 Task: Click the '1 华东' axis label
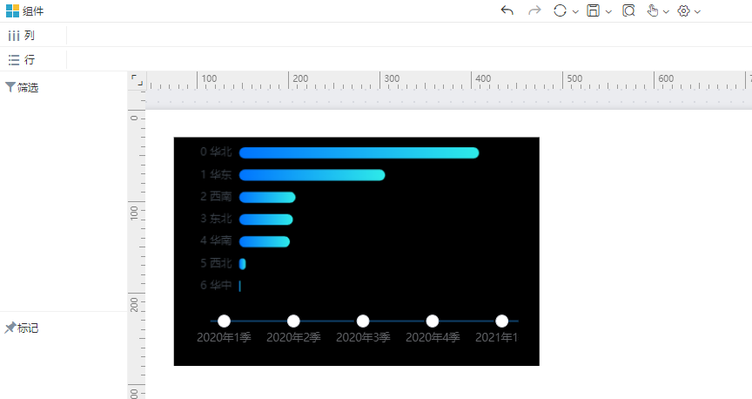(217, 174)
